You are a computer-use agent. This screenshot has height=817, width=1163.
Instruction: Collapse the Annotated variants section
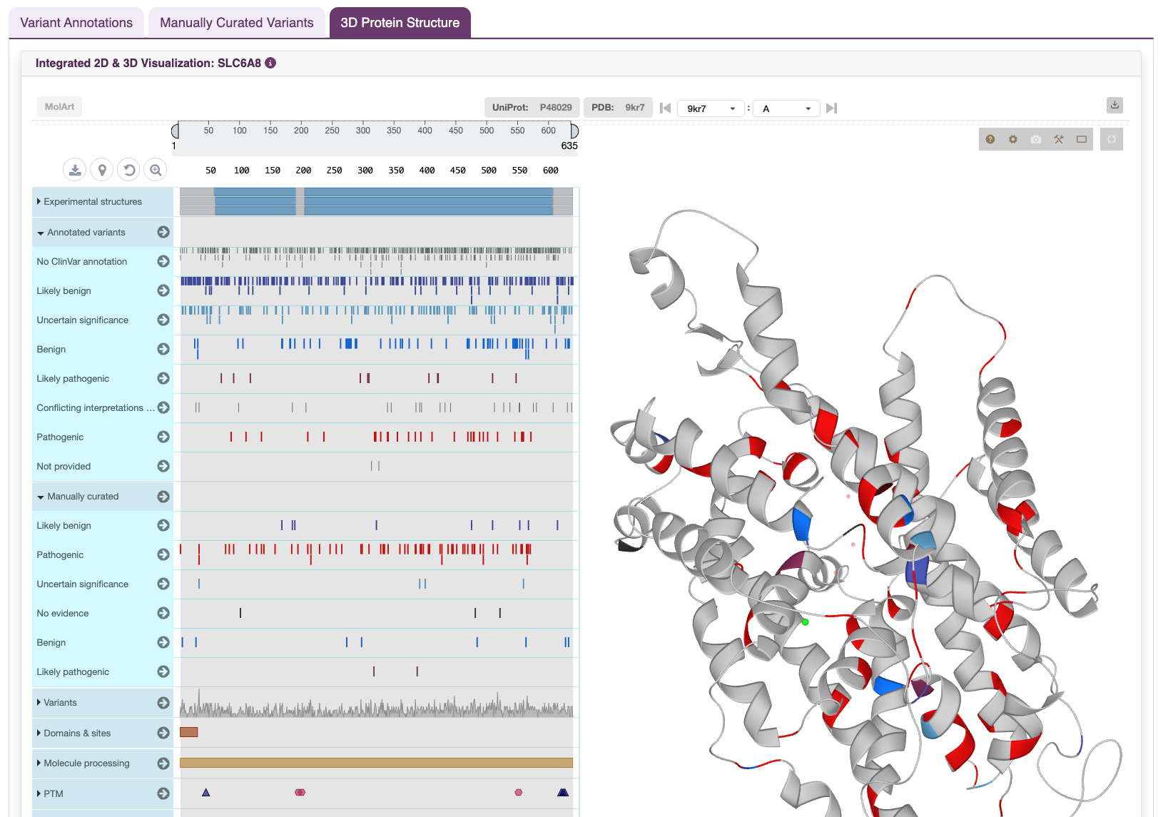(x=40, y=232)
